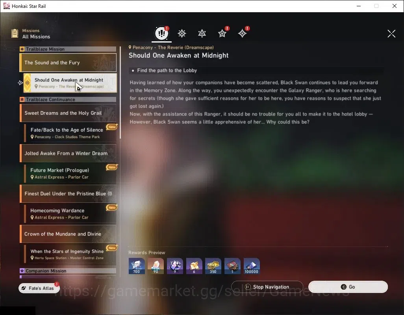The width and height of the screenshot is (404, 315).
Task: Click New badge on When the Stars of Ingenuity Shine
Action: coord(112,248)
